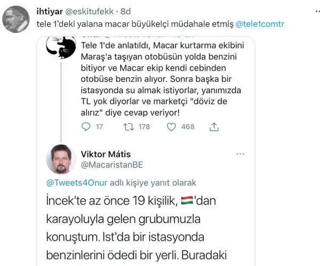Screen dimensions: 320x266
Task: Click the Viktor Mátis display name
Action: (106, 154)
